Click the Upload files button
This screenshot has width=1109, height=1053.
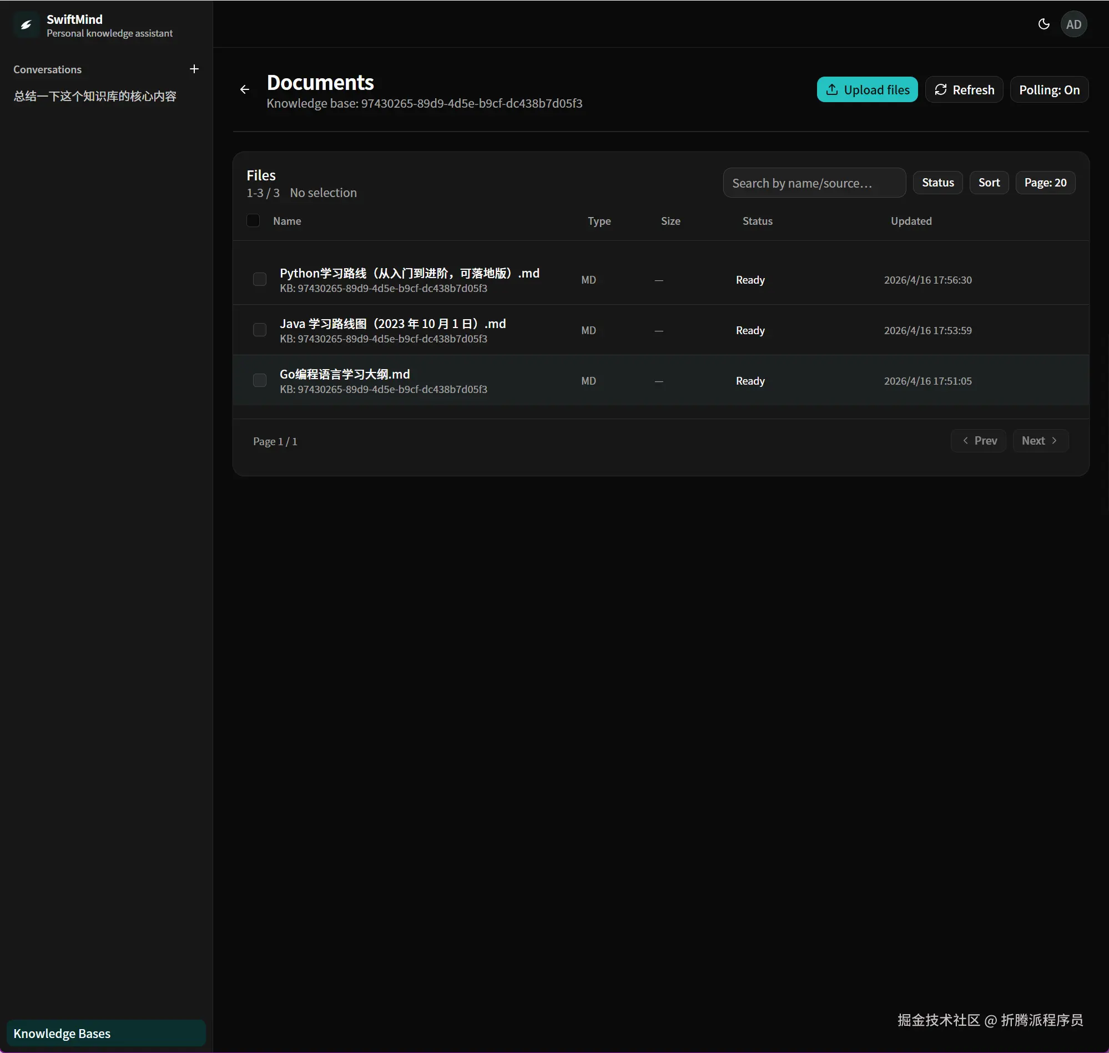pyautogui.click(x=866, y=90)
